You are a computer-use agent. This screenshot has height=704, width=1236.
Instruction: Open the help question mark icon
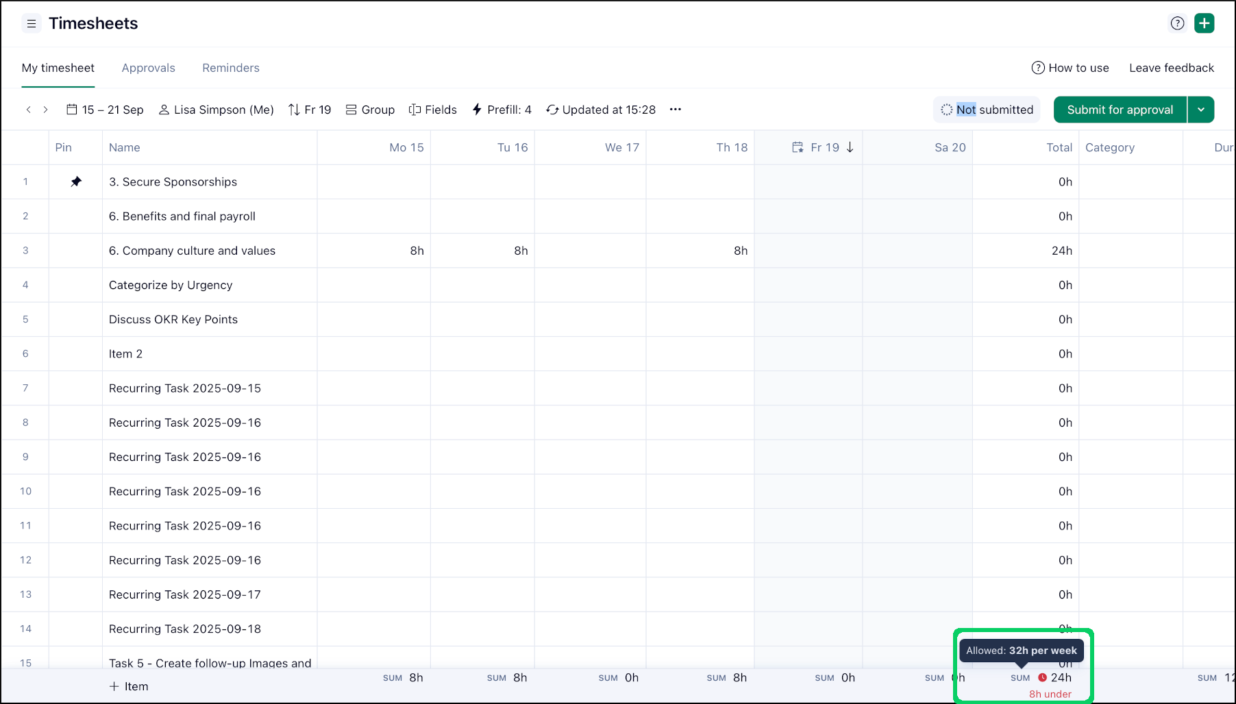coord(1177,23)
